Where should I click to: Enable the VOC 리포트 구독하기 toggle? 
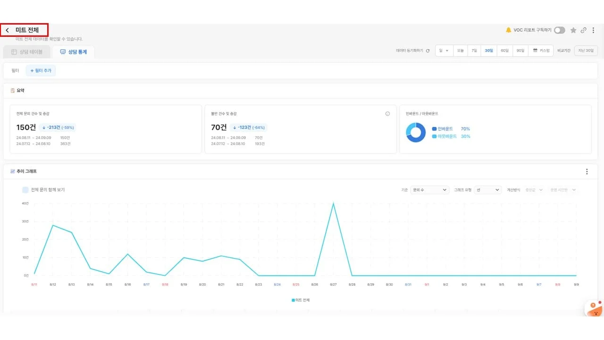pos(560,30)
